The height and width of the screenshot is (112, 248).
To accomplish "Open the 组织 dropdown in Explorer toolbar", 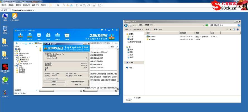I will pyautogui.click(x=128, y=29).
